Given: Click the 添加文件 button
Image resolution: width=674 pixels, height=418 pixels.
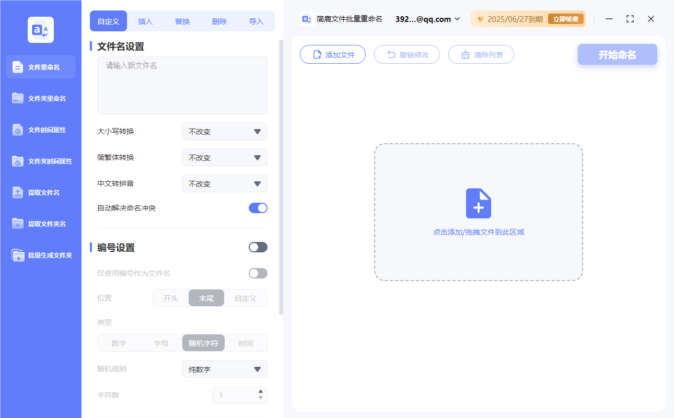Looking at the screenshot, I should pyautogui.click(x=333, y=54).
